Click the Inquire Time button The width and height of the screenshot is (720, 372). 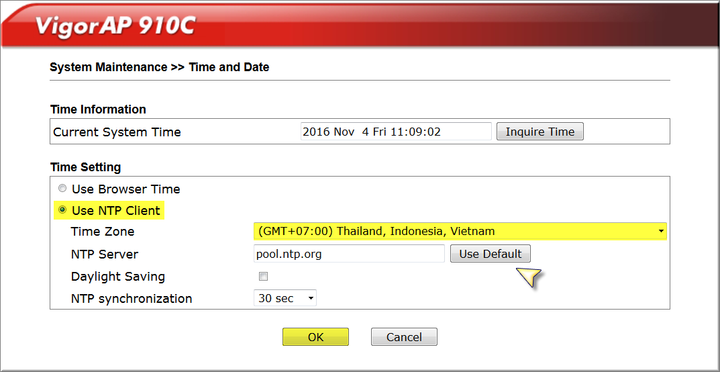point(540,132)
